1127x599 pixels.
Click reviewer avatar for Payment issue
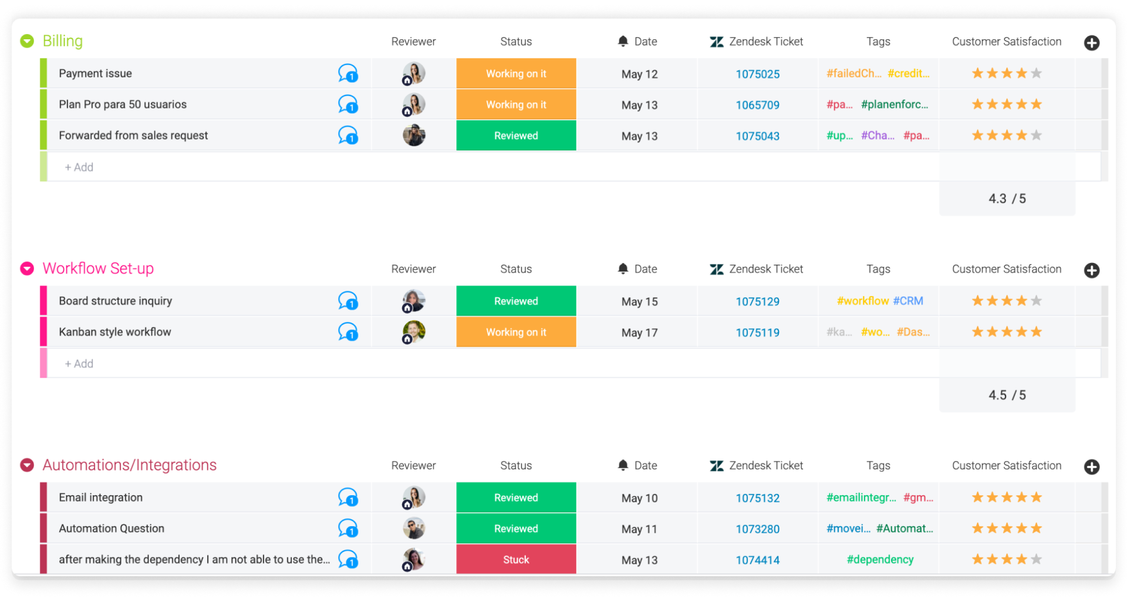pyautogui.click(x=414, y=74)
